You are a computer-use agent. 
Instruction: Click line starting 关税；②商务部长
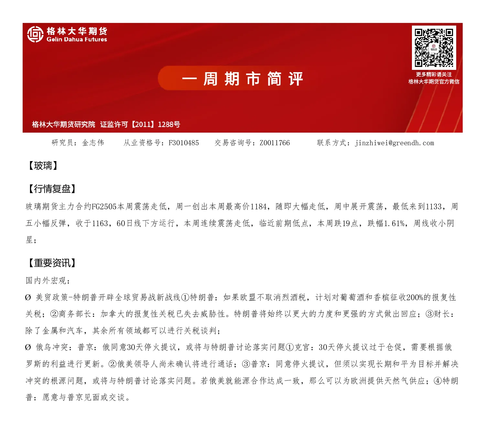240,314
